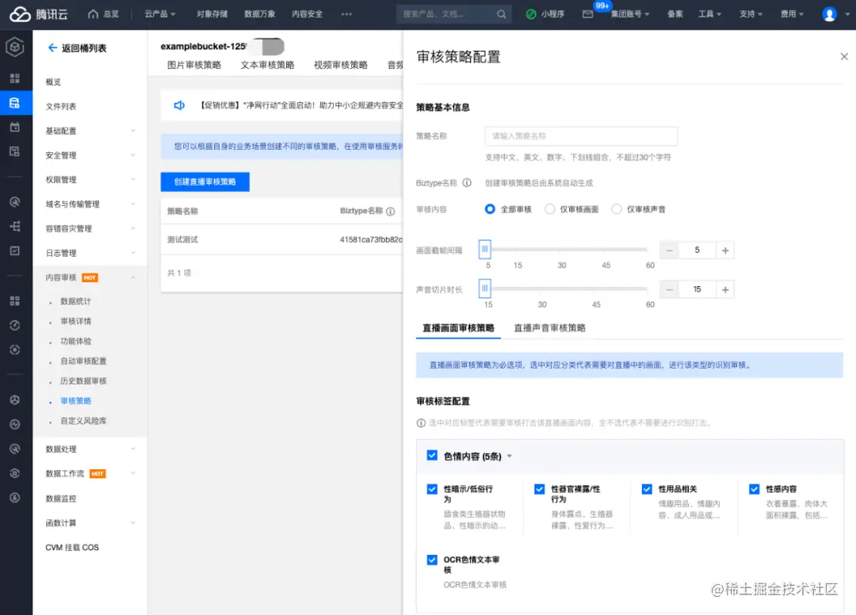The height and width of the screenshot is (615, 856).
Task: Toggle the OCR色情文本审核 checkbox
Action: 432,560
